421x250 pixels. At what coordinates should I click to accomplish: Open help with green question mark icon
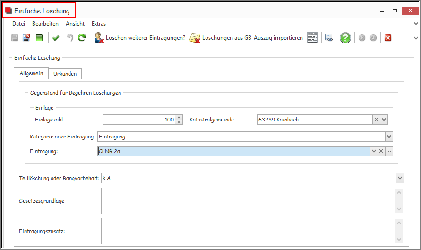pyautogui.click(x=345, y=38)
